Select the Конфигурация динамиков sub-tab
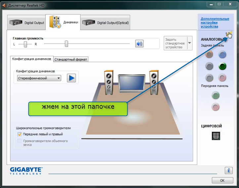The image size is (239, 188). (x=32, y=59)
